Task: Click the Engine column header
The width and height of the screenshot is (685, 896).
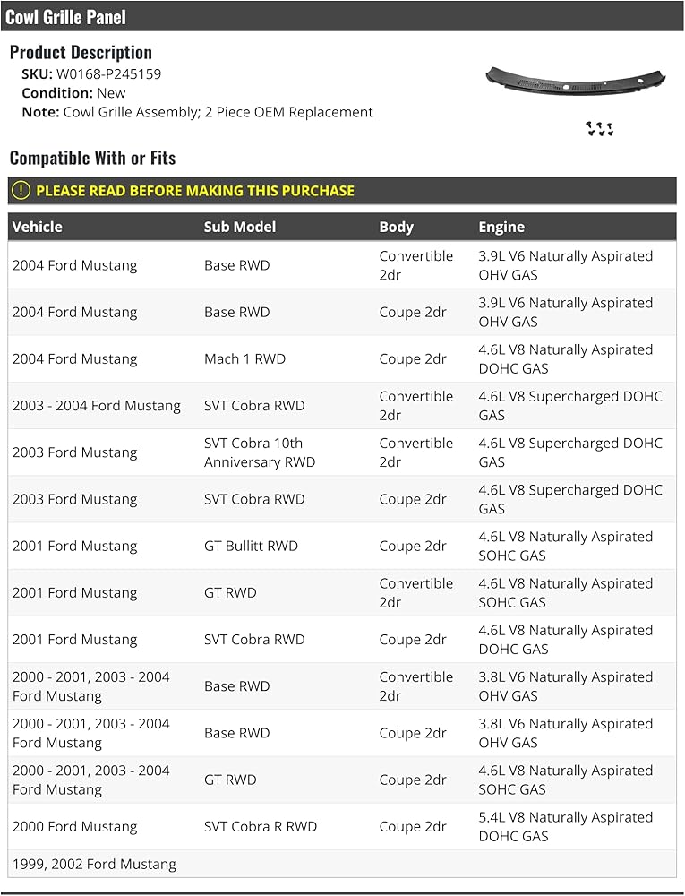Action: (501, 227)
